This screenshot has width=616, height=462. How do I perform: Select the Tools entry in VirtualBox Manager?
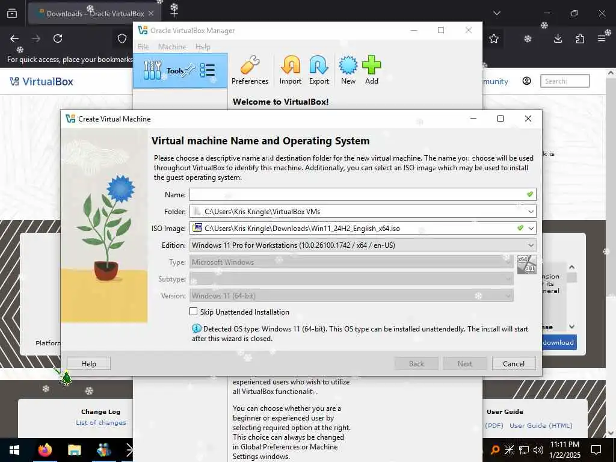(180, 71)
